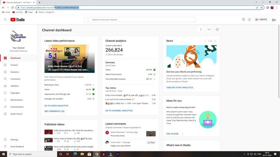This screenshot has height=157, width=280.
Task: Click the page vertical scrollbar
Action: pos(279,61)
